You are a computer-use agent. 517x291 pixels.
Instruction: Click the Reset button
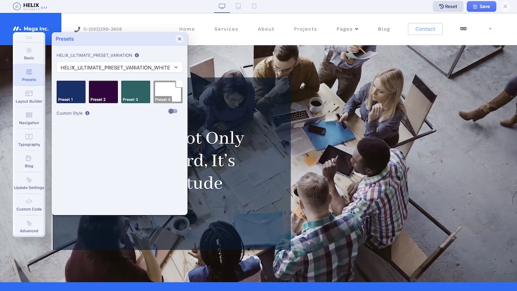point(448,7)
